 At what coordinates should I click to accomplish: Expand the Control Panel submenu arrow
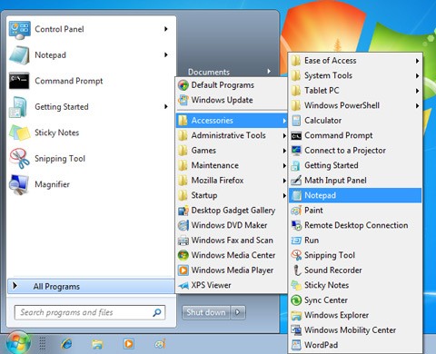click(x=166, y=29)
